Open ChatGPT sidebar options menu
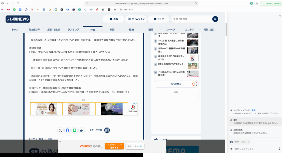Screen dimensions: 282x157 (x=280, y=16)
